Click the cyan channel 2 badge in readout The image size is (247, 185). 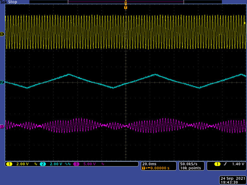coord(43,164)
